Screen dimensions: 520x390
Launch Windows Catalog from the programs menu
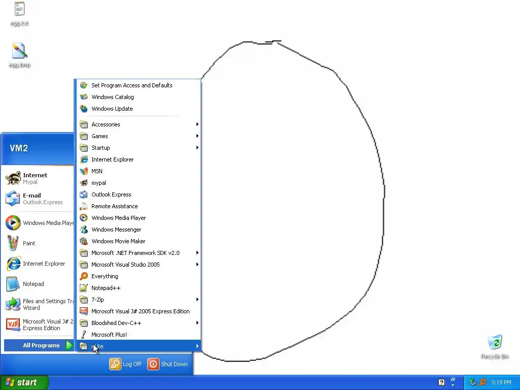[x=138, y=97]
